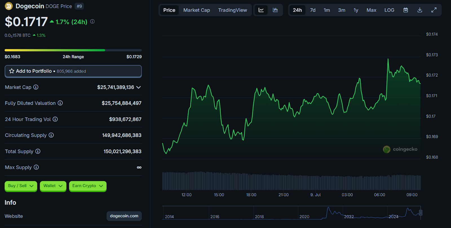Click the info icon beside Market Cap
Screen dimensions: 451x228
pos(36,87)
